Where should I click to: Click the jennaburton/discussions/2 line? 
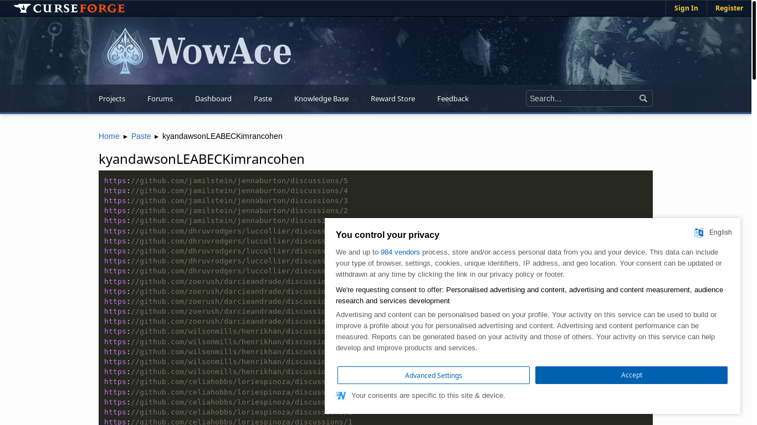[x=226, y=211]
